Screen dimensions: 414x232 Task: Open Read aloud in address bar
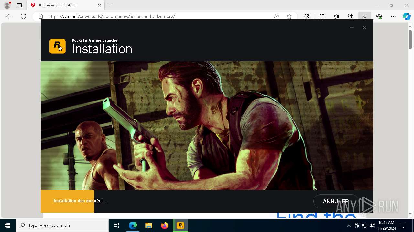coord(276,16)
